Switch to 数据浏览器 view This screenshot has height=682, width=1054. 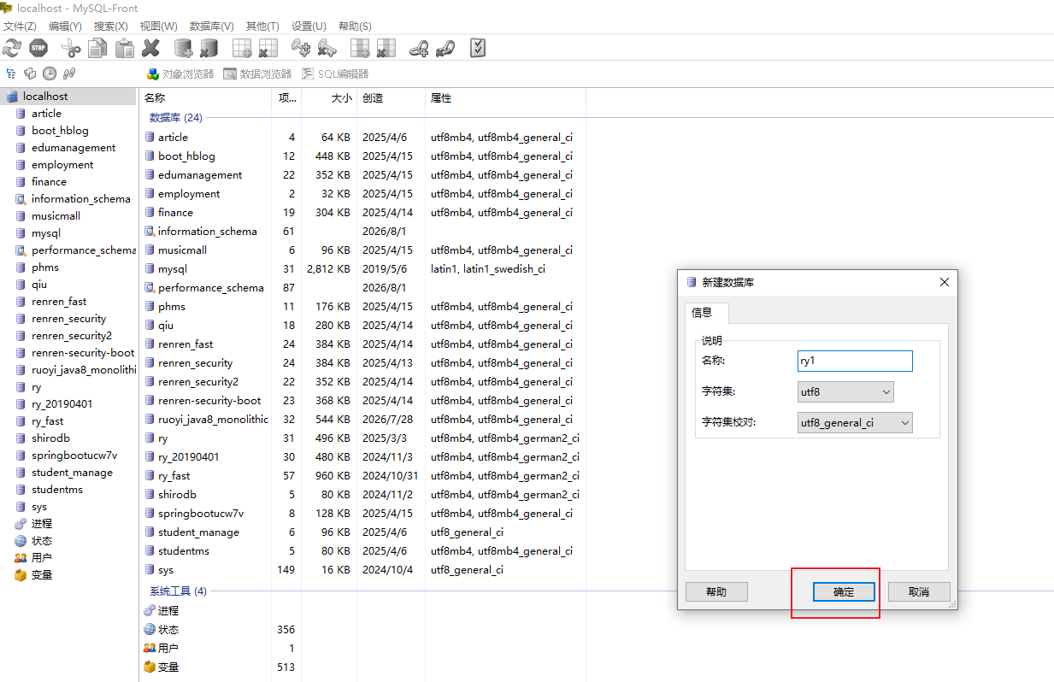[257, 74]
